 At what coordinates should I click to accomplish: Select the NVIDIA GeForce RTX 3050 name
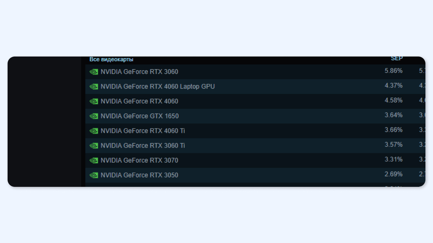[x=139, y=175]
